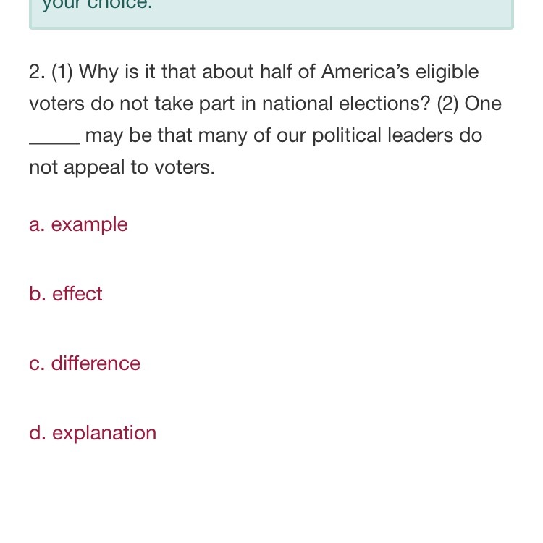The width and height of the screenshot is (543, 543).
Task: Click the word "America's" in the question
Action: [366, 72]
